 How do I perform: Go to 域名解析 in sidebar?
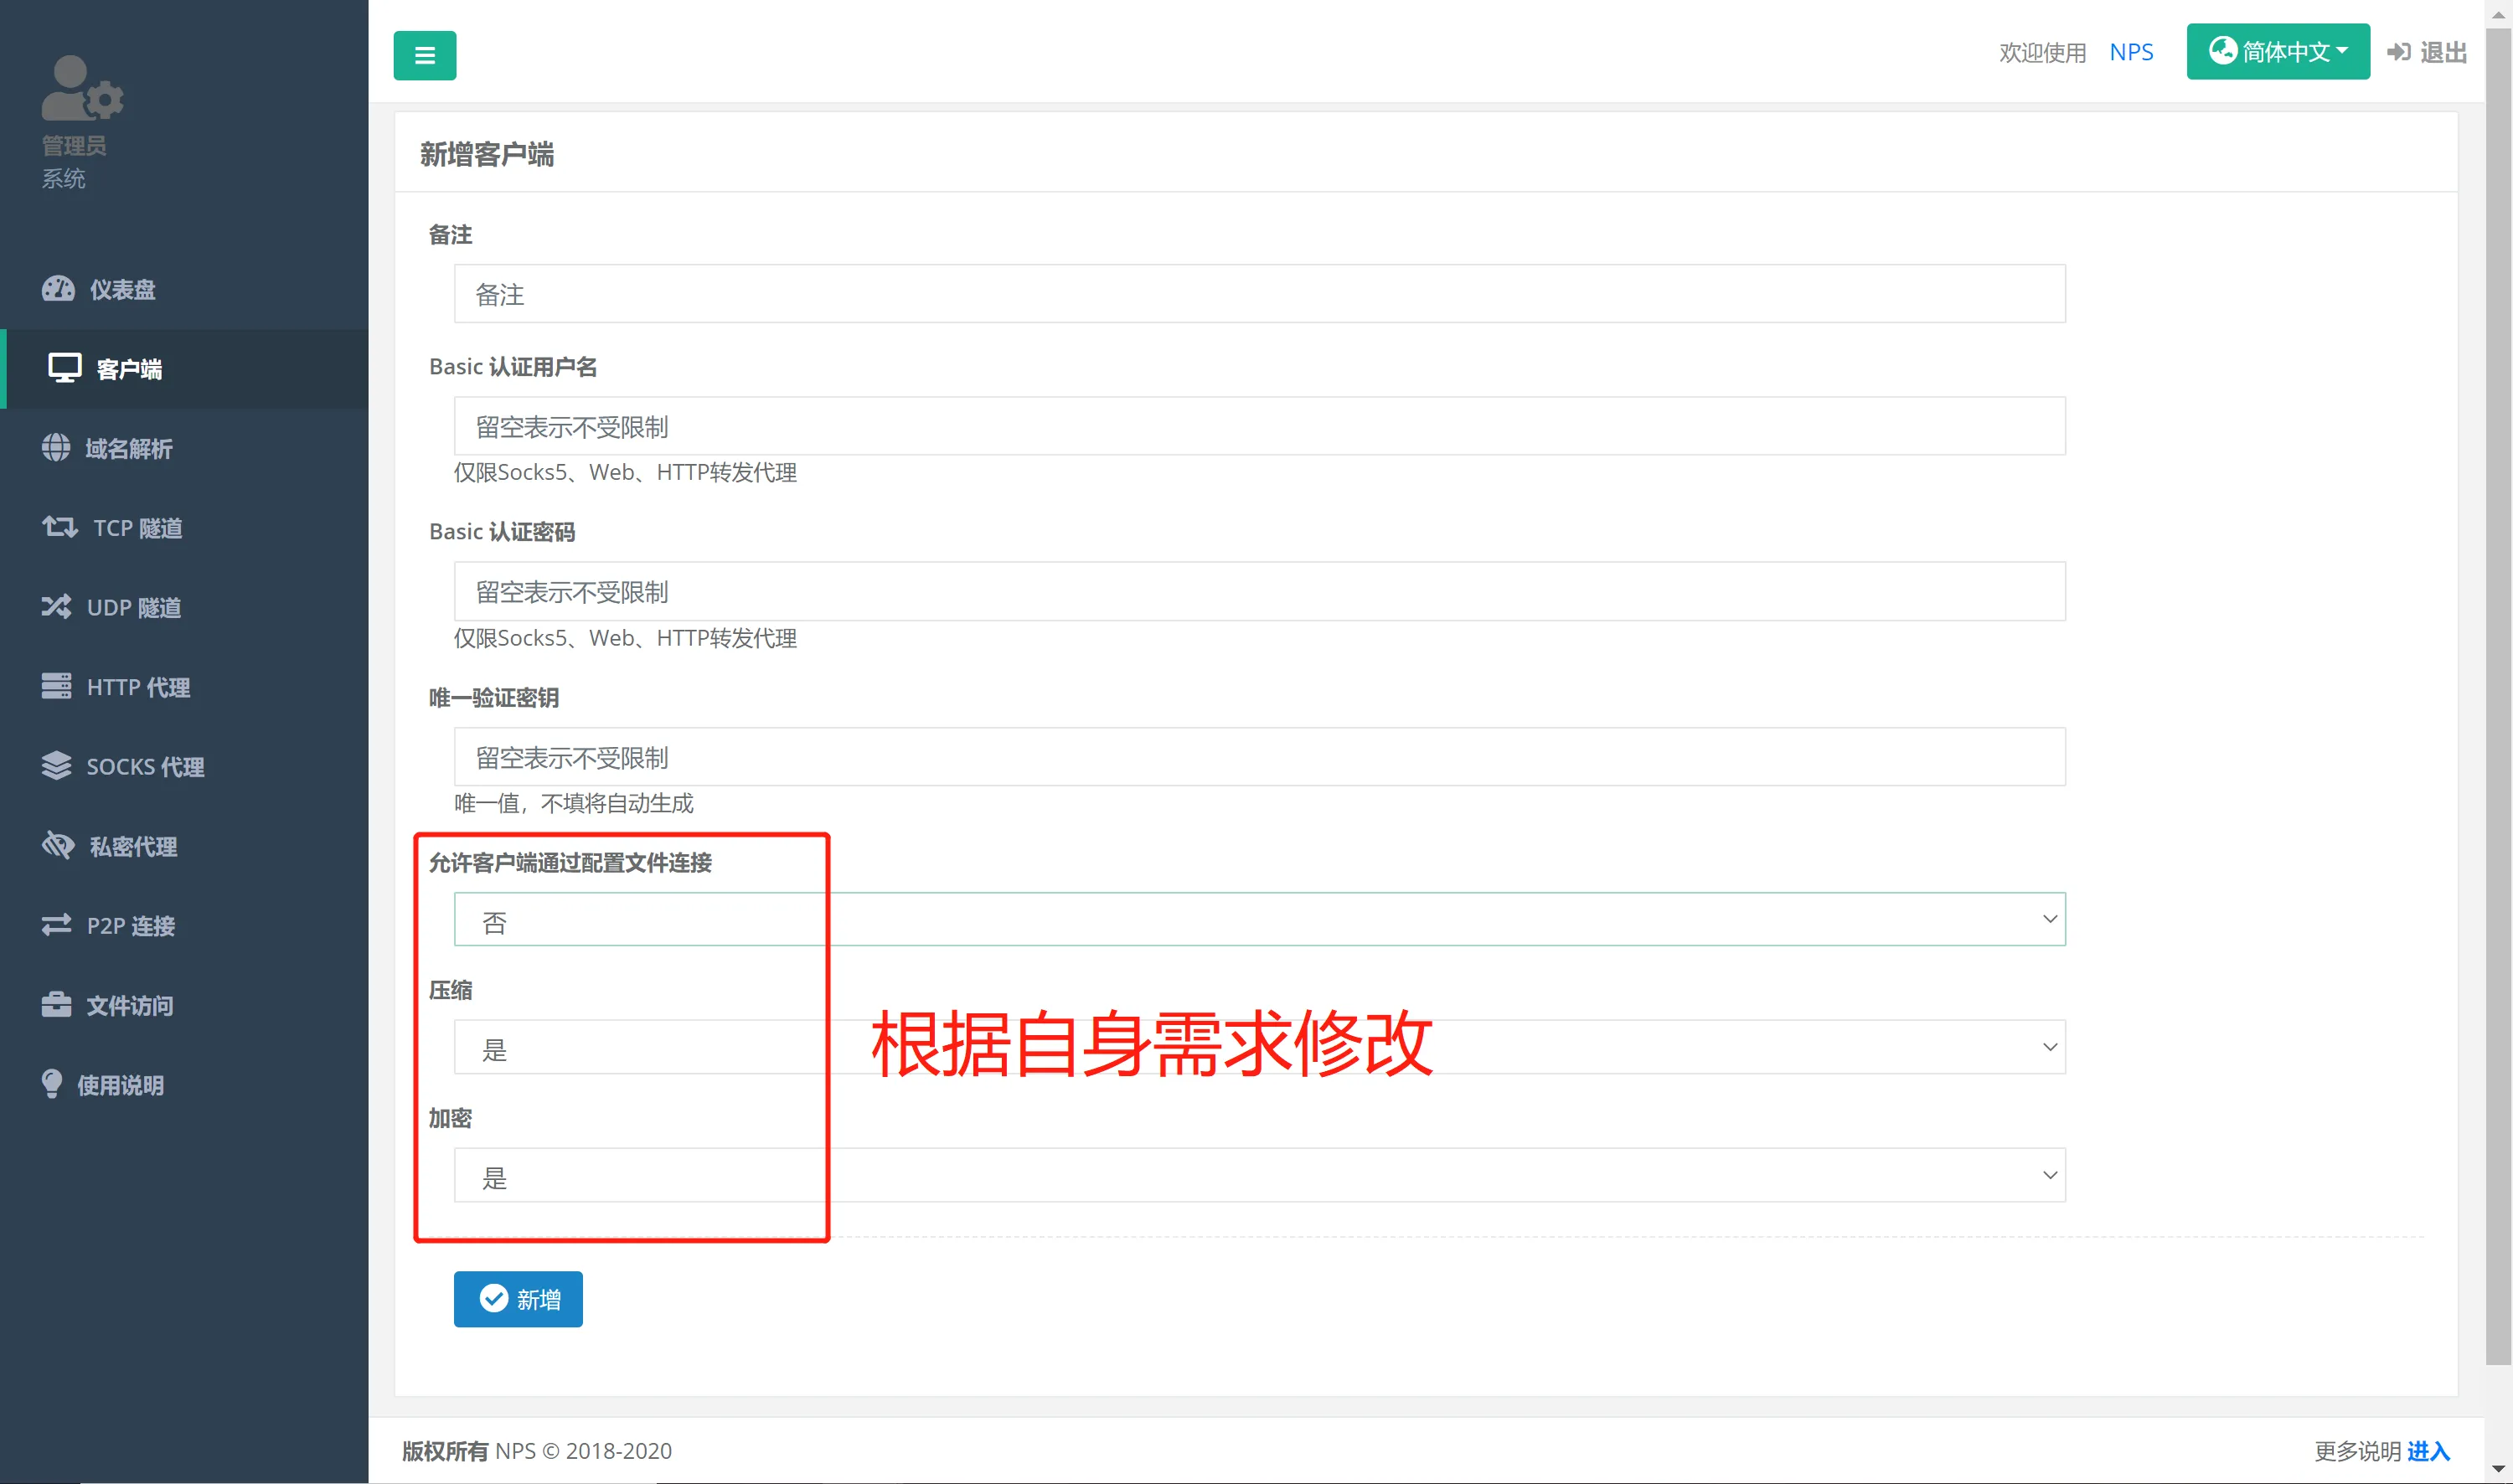[184, 448]
